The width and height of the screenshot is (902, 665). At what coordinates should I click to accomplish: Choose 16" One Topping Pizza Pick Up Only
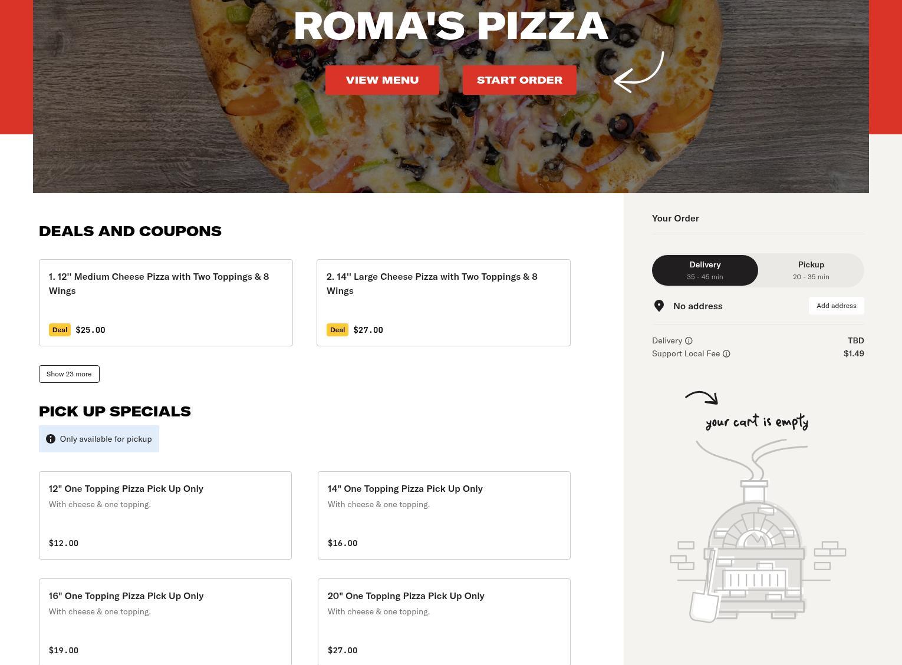tap(165, 622)
